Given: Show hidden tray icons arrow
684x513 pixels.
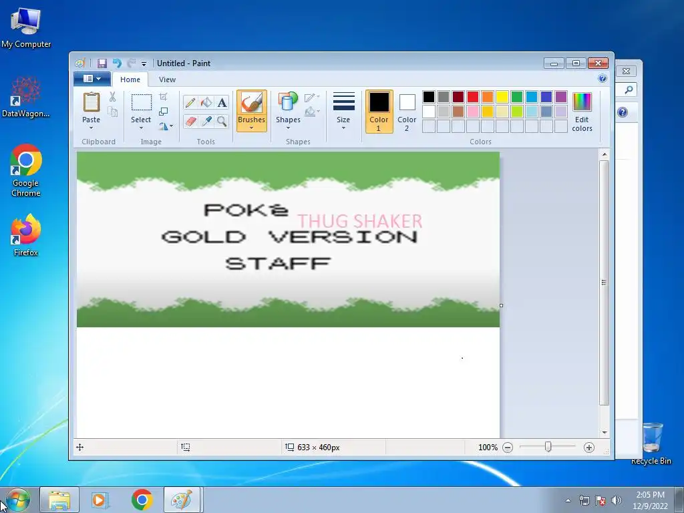Looking at the screenshot, I should (x=568, y=500).
